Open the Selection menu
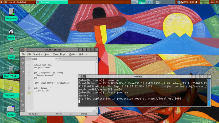Screen dimensions: 219x123 pyautogui.click(x=38, y=54)
